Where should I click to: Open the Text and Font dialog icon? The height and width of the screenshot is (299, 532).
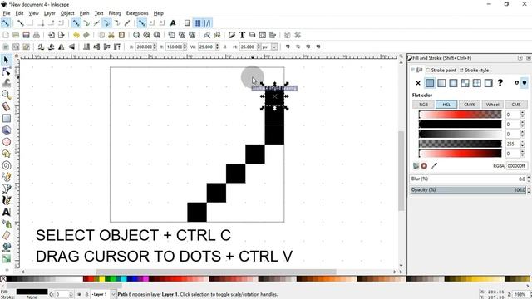[242, 35]
